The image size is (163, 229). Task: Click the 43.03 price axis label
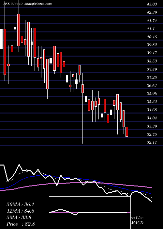tap(152, 4)
